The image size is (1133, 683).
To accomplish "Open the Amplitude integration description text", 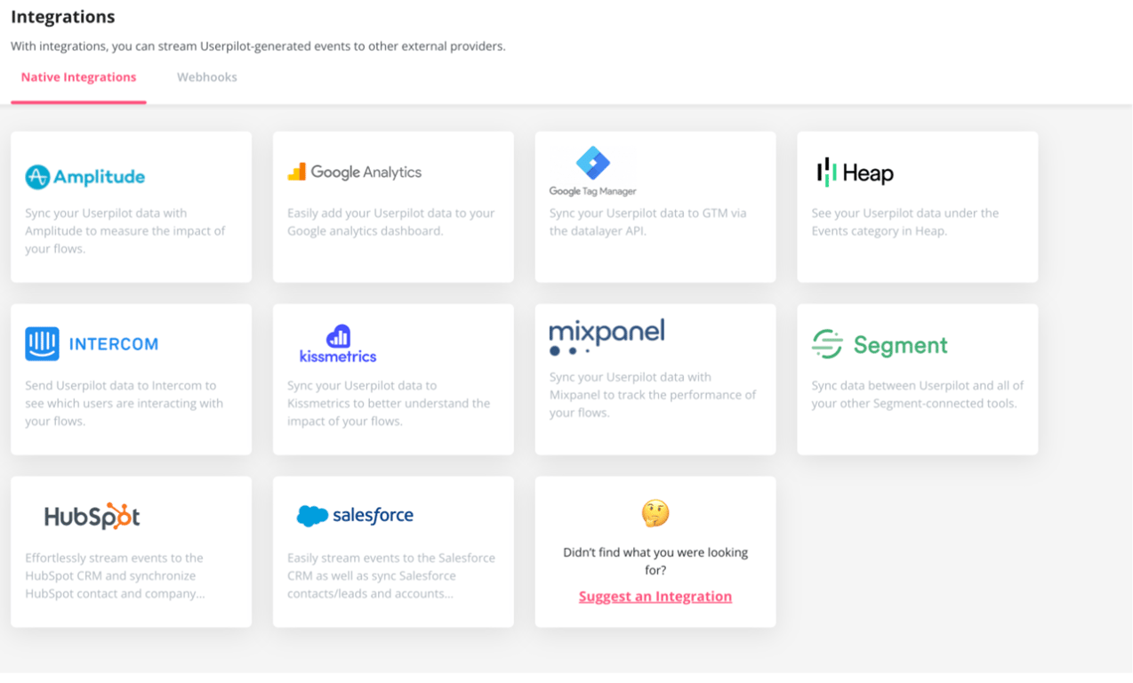I will 125,231.
